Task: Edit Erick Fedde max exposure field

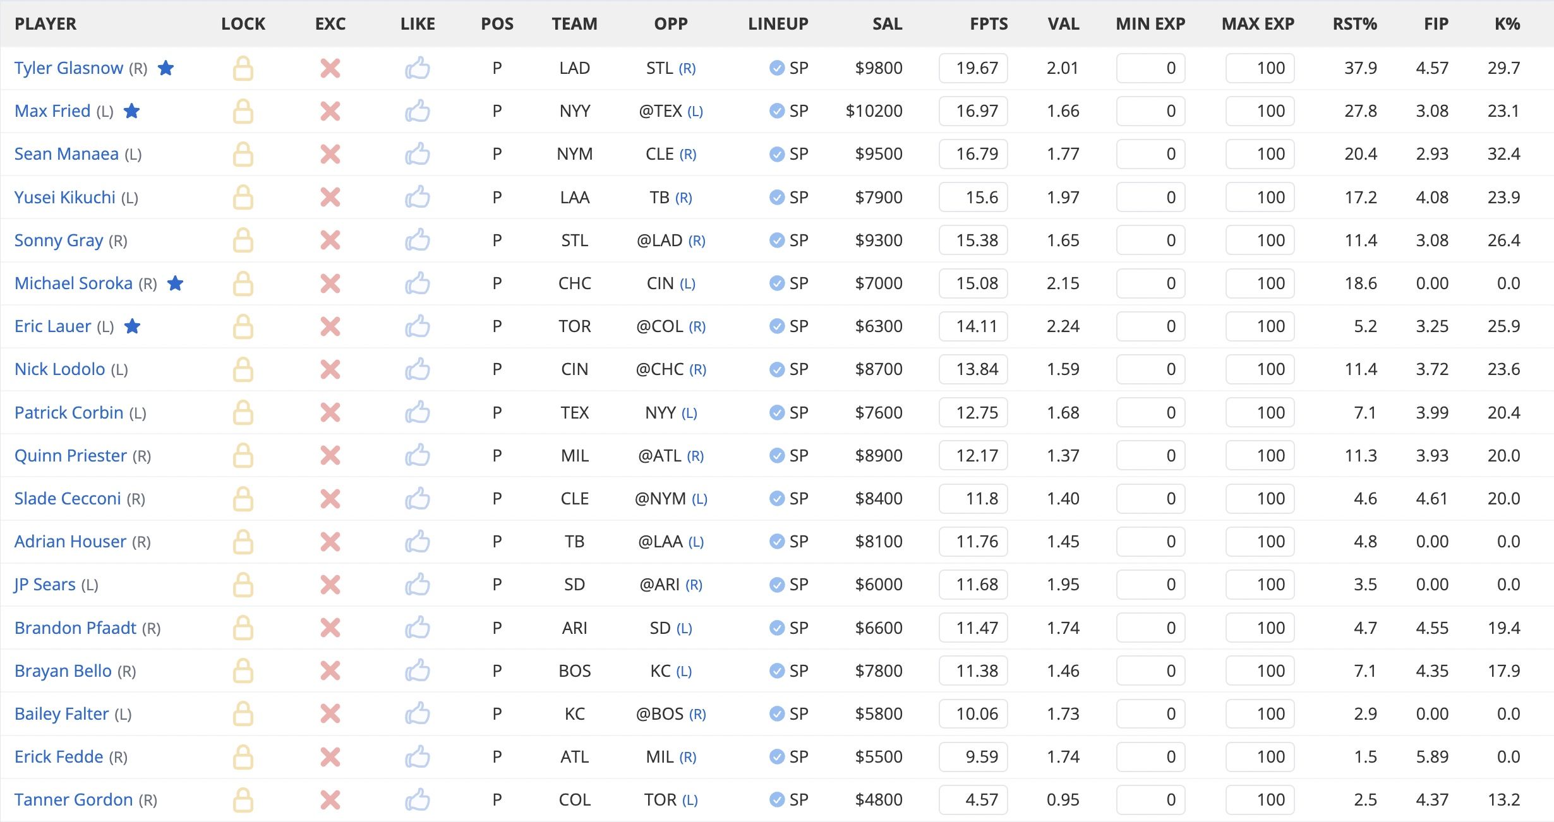Action: [1260, 757]
